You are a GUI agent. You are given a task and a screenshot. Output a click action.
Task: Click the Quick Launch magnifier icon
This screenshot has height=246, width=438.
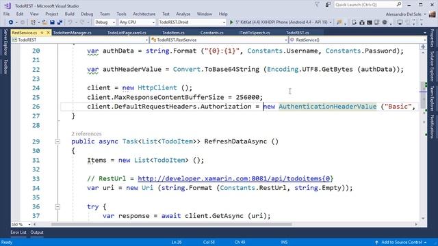click(x=398, y=5)
